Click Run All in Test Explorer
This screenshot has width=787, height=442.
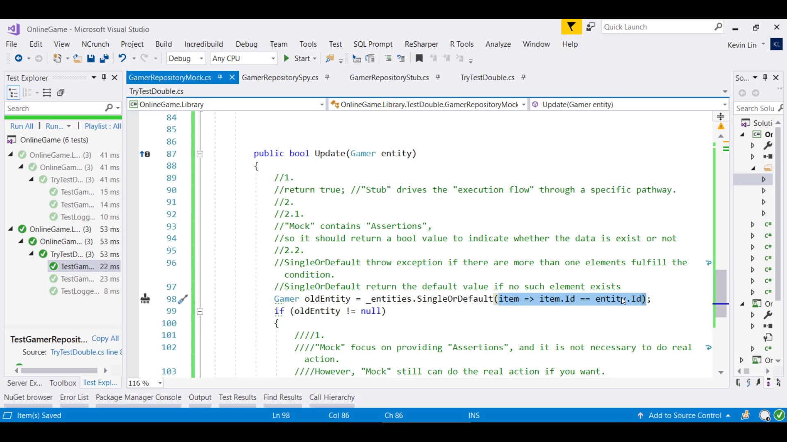tap(22, 126)
